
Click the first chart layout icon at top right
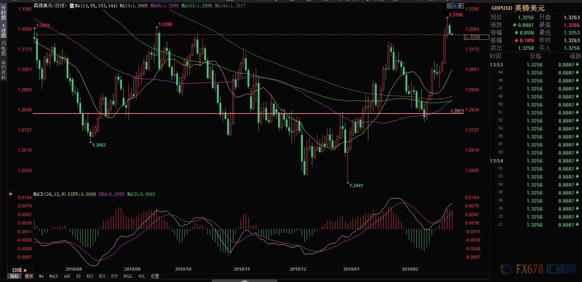pos(450,6)
